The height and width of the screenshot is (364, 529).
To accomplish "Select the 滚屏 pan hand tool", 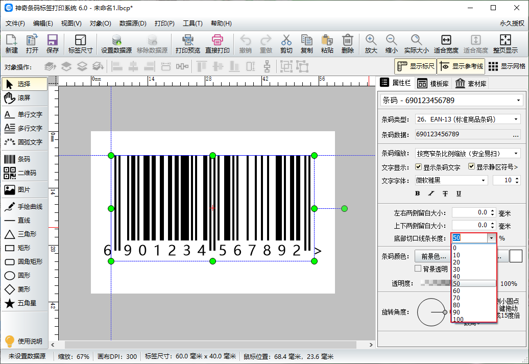I will coord(25,98).
